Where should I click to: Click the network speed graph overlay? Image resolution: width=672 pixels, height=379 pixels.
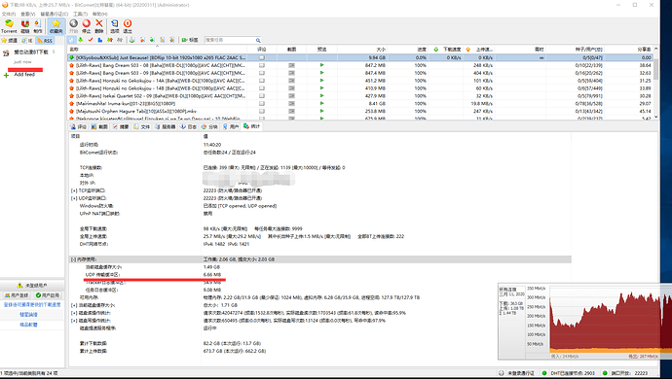[x=584, y=322]
